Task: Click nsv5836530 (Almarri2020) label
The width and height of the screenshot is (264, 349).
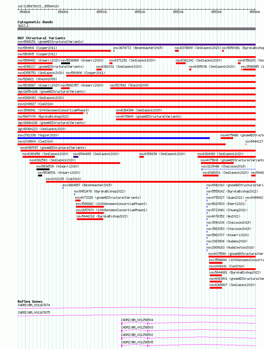Action: click(x=58, y=166)
